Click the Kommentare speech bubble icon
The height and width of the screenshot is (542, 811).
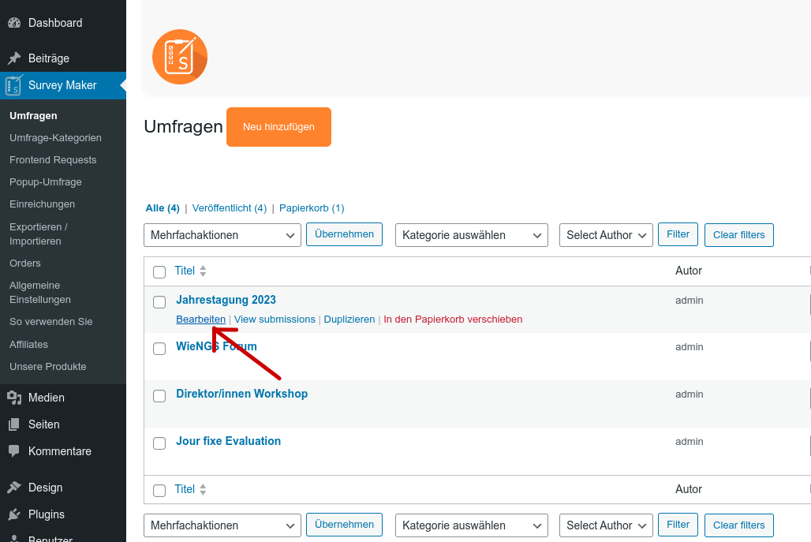(x=13, y=451)
